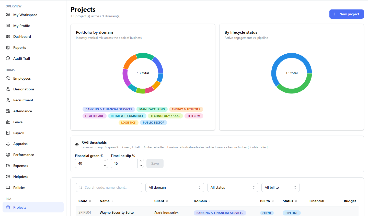Viewport: 368px width, 216px height.
Task: Click the Audit Trail history icon
Action: click(x=8, y=58)
